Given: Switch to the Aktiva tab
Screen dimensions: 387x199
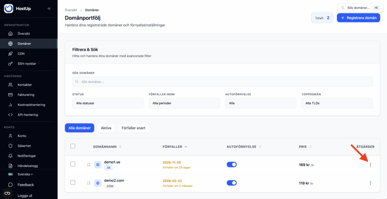Looking at the screenshot, I should tap(106, 128).
